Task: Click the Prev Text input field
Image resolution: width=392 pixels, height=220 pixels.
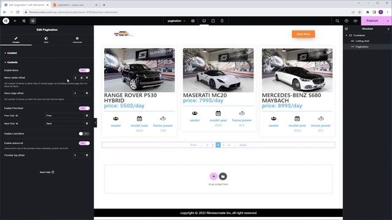Action: click(65, 116)
